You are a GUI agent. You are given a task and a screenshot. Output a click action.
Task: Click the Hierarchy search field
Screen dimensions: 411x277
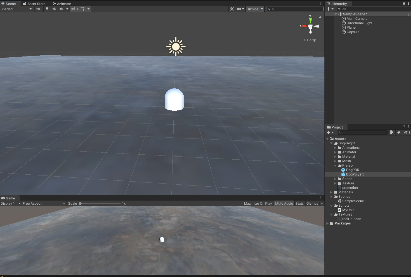[x=374, y=9]
